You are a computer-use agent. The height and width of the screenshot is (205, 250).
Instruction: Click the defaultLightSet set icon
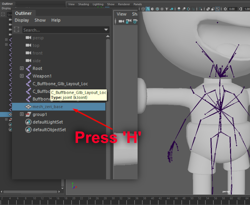(28, 122)
